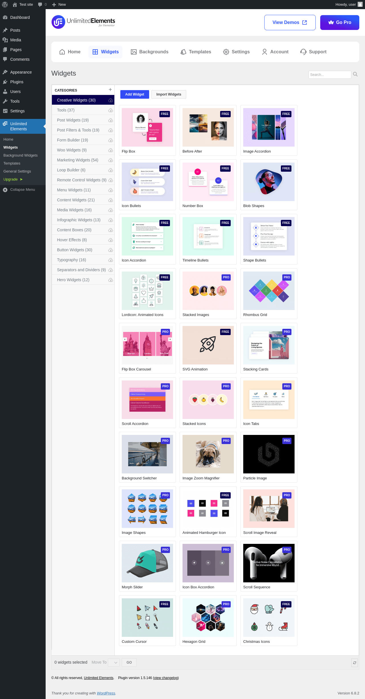The image size is (365, 699).
Task: Click download icon for Content Widgets (21)
Action: (111, 200)
